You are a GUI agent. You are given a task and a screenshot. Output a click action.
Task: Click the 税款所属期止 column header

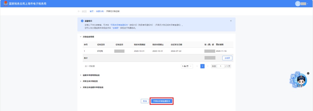[x=158, y=45]
